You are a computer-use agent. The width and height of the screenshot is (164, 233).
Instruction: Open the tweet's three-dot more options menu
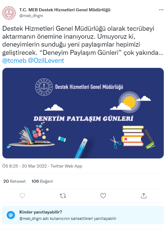coord(161,10)
